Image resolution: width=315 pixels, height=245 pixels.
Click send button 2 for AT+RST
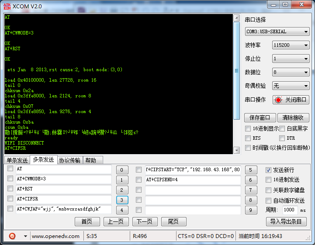click(122, 190)
